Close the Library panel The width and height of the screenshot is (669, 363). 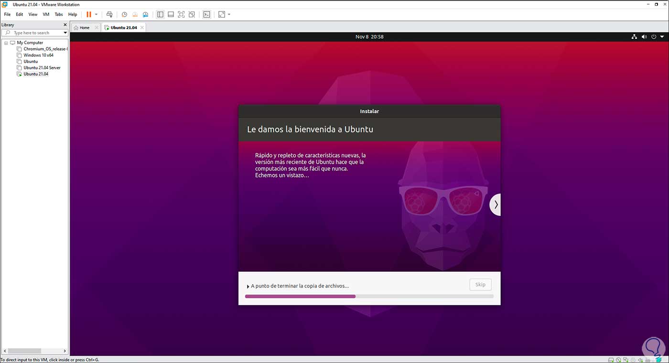pos(65,25)
